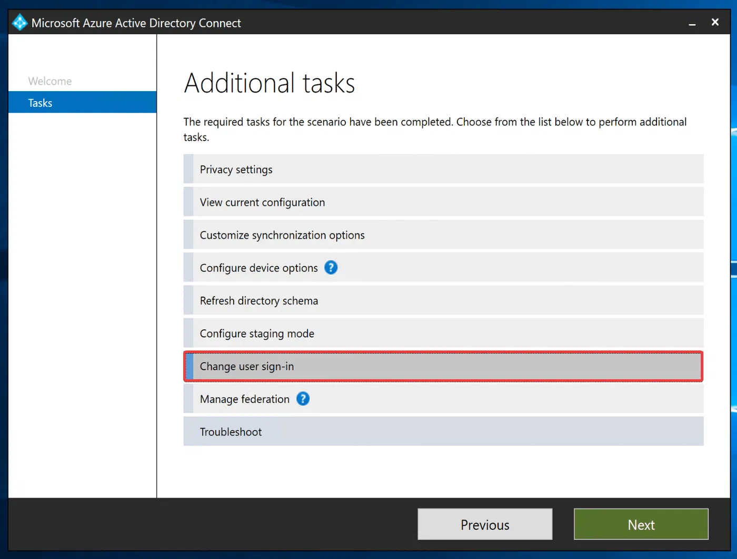Select the Troubleshoot task
The height and width of the screenshot is (559, 737).
coord(443,431)
